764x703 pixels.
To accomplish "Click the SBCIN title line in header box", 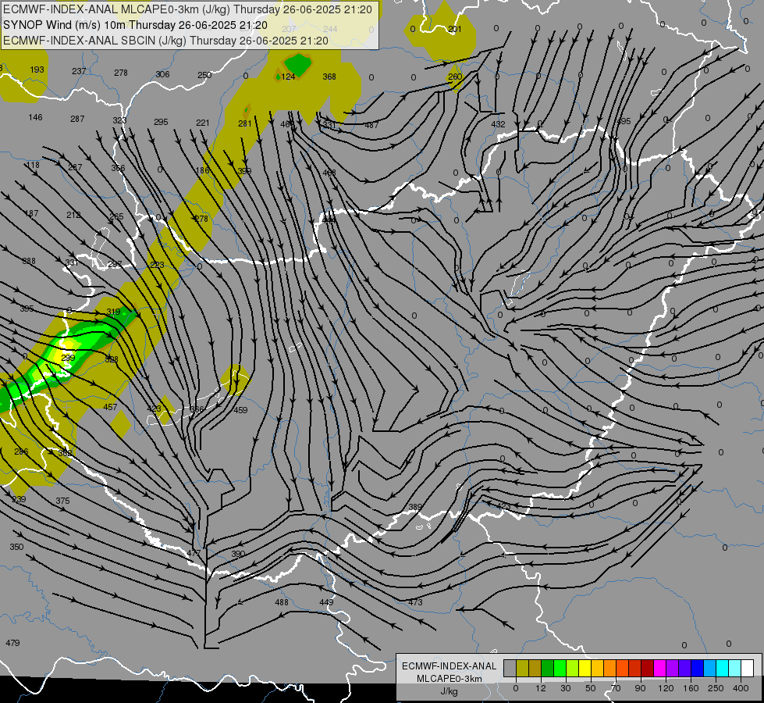I will (x=165, y=41).
